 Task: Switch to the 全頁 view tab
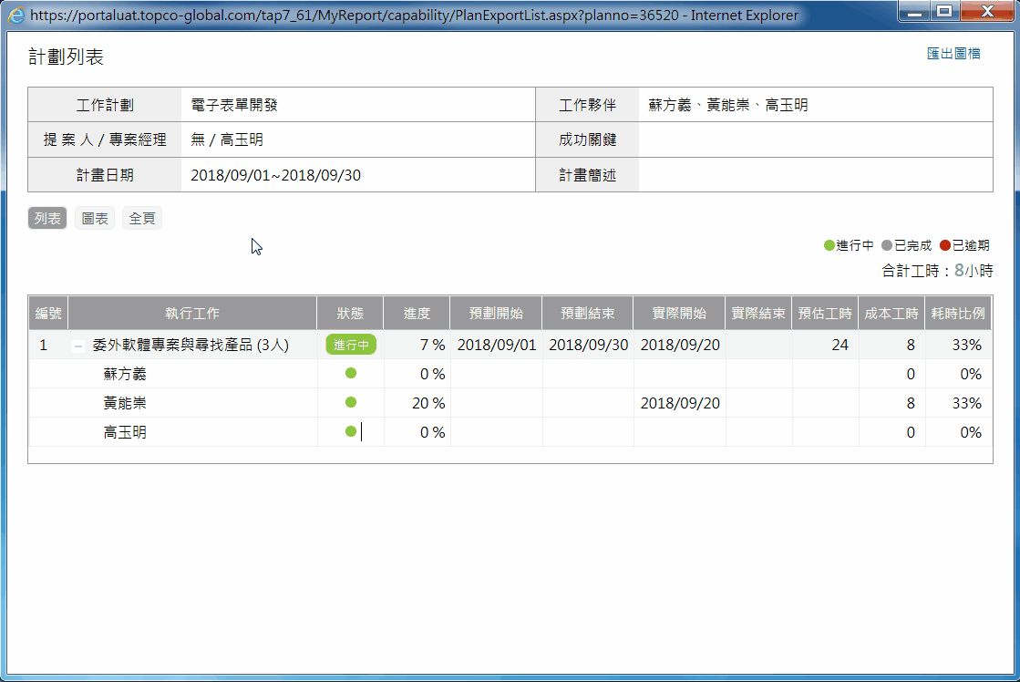tap(142, 219)
